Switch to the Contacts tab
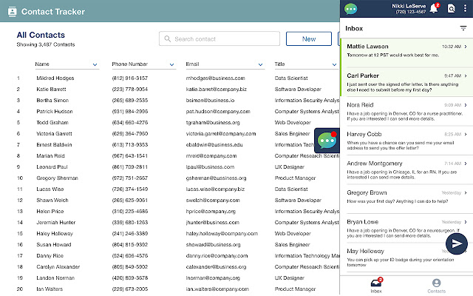The width and height of the screenshot is (473, 296). click(x=436, y=284)
